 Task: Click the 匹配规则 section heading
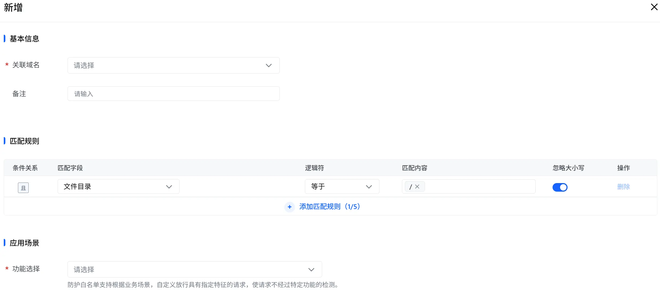[24, 141]
